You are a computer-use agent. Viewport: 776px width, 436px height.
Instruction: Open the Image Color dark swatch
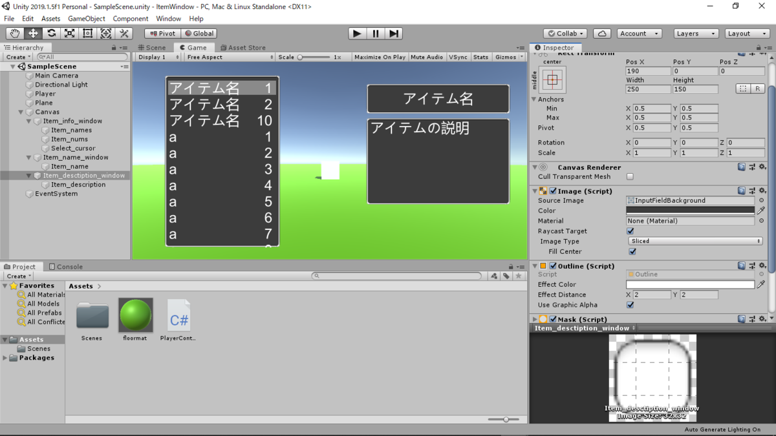[x=690, y=211]
